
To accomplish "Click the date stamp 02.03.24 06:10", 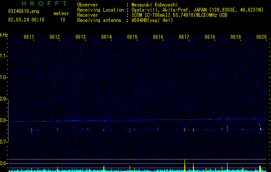I will point(26,20).
